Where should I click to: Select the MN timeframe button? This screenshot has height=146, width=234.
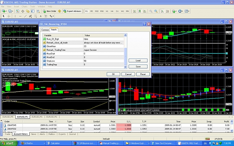tap(127, 11)
